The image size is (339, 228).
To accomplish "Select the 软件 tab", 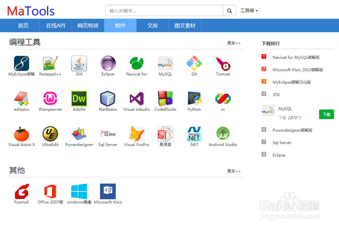I will click(x=120, y=25).
